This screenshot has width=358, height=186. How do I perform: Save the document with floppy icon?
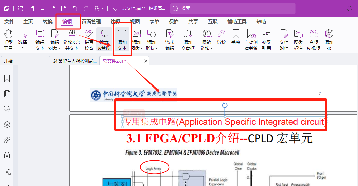point(31,9)
